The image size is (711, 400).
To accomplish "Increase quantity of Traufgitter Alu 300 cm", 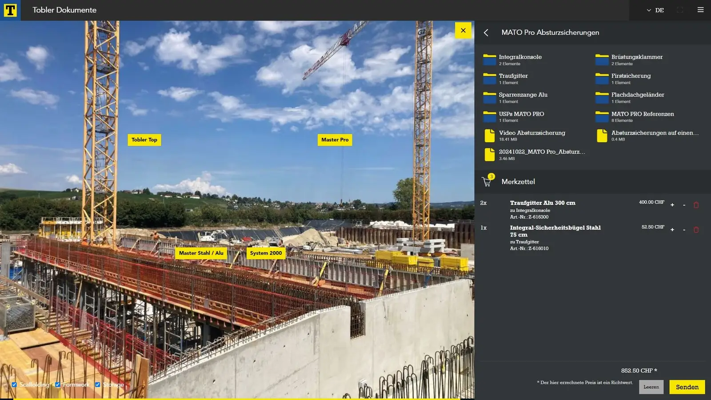I will point(672,205).
